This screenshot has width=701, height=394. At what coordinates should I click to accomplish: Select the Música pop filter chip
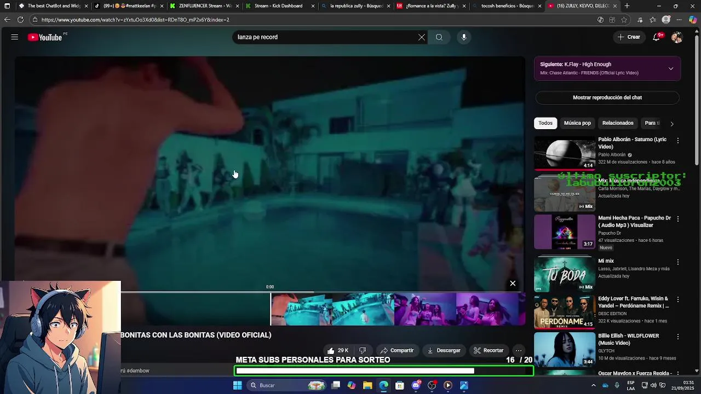pyautogui.click(x=577, y=123)
